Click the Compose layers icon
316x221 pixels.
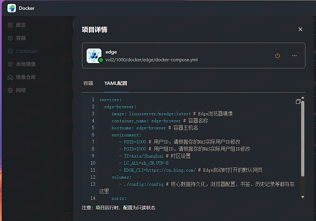point(10,51)
